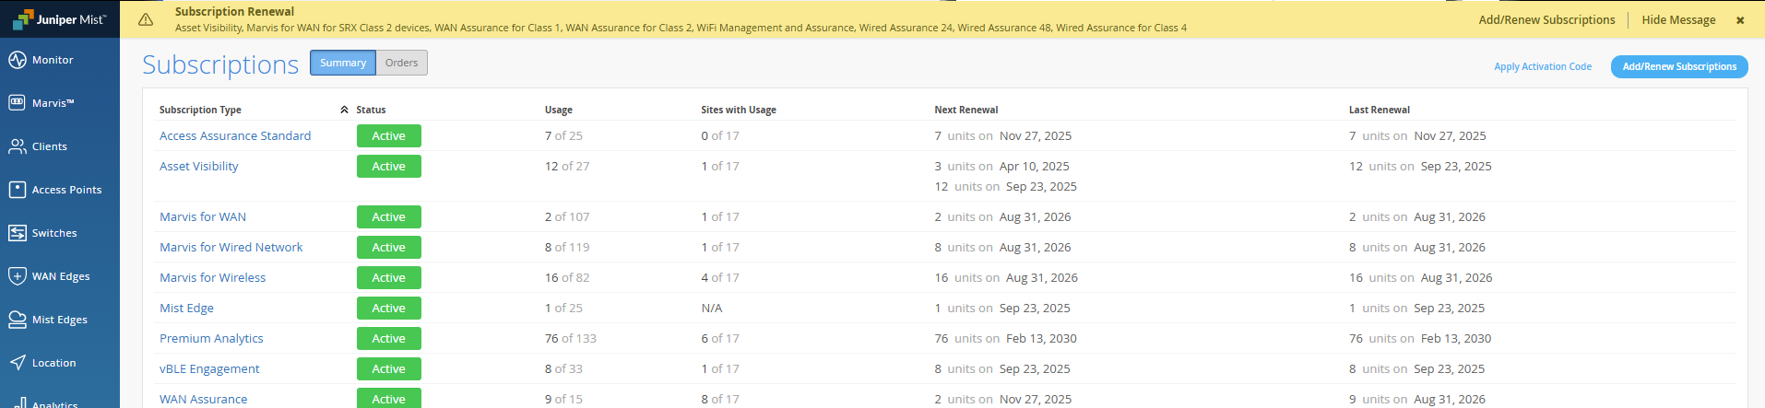Screen dimensions: 1765x408
Task: Select the Access Points icon
Action: tap(18, 190)
